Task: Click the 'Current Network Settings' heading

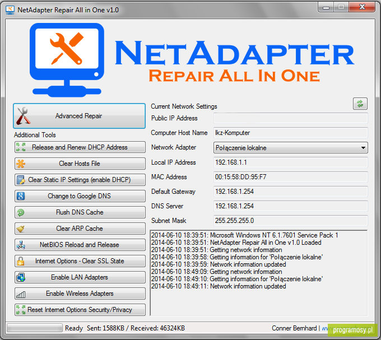Action: (x=184, y=106)
